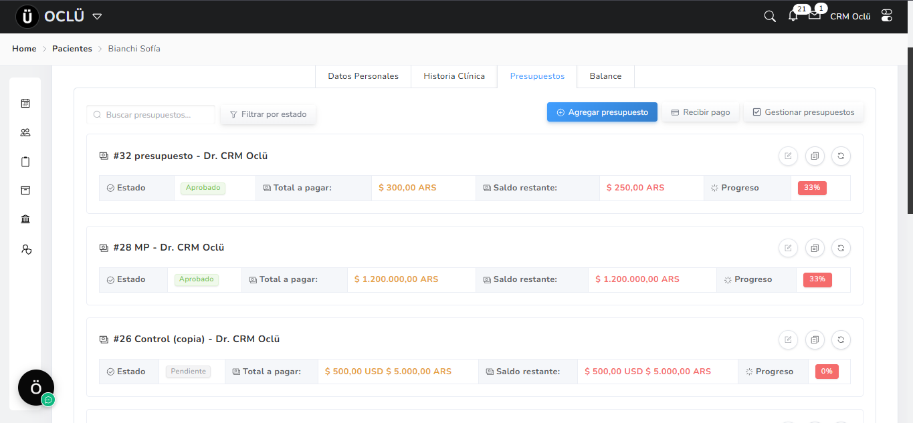
Task: Click Pendiente status of #26 Control
Action: (x=188, y=371)
